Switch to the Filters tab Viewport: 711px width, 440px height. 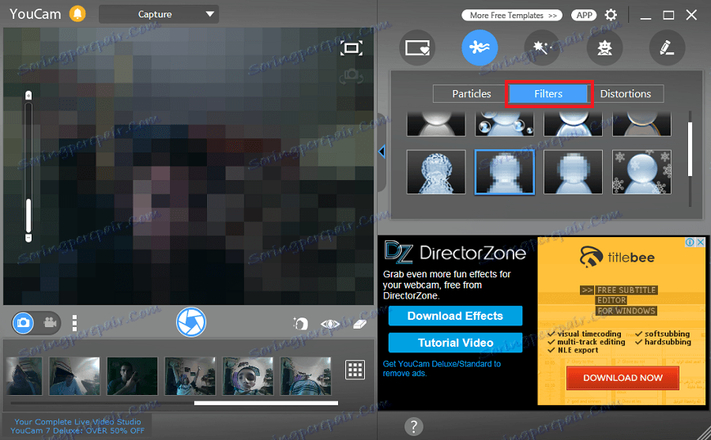548,94
